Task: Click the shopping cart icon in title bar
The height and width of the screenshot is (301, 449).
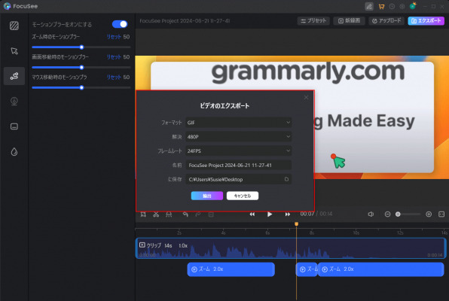Action: [381, 6]
